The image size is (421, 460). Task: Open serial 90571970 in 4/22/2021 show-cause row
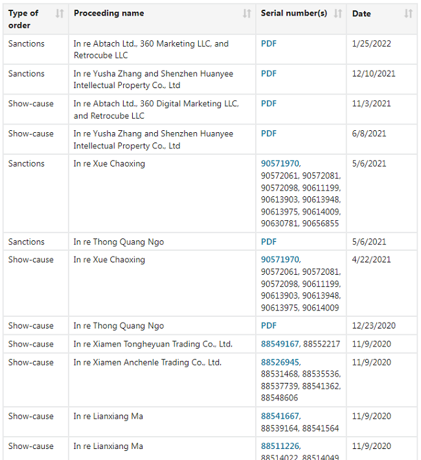coord(280,260)
